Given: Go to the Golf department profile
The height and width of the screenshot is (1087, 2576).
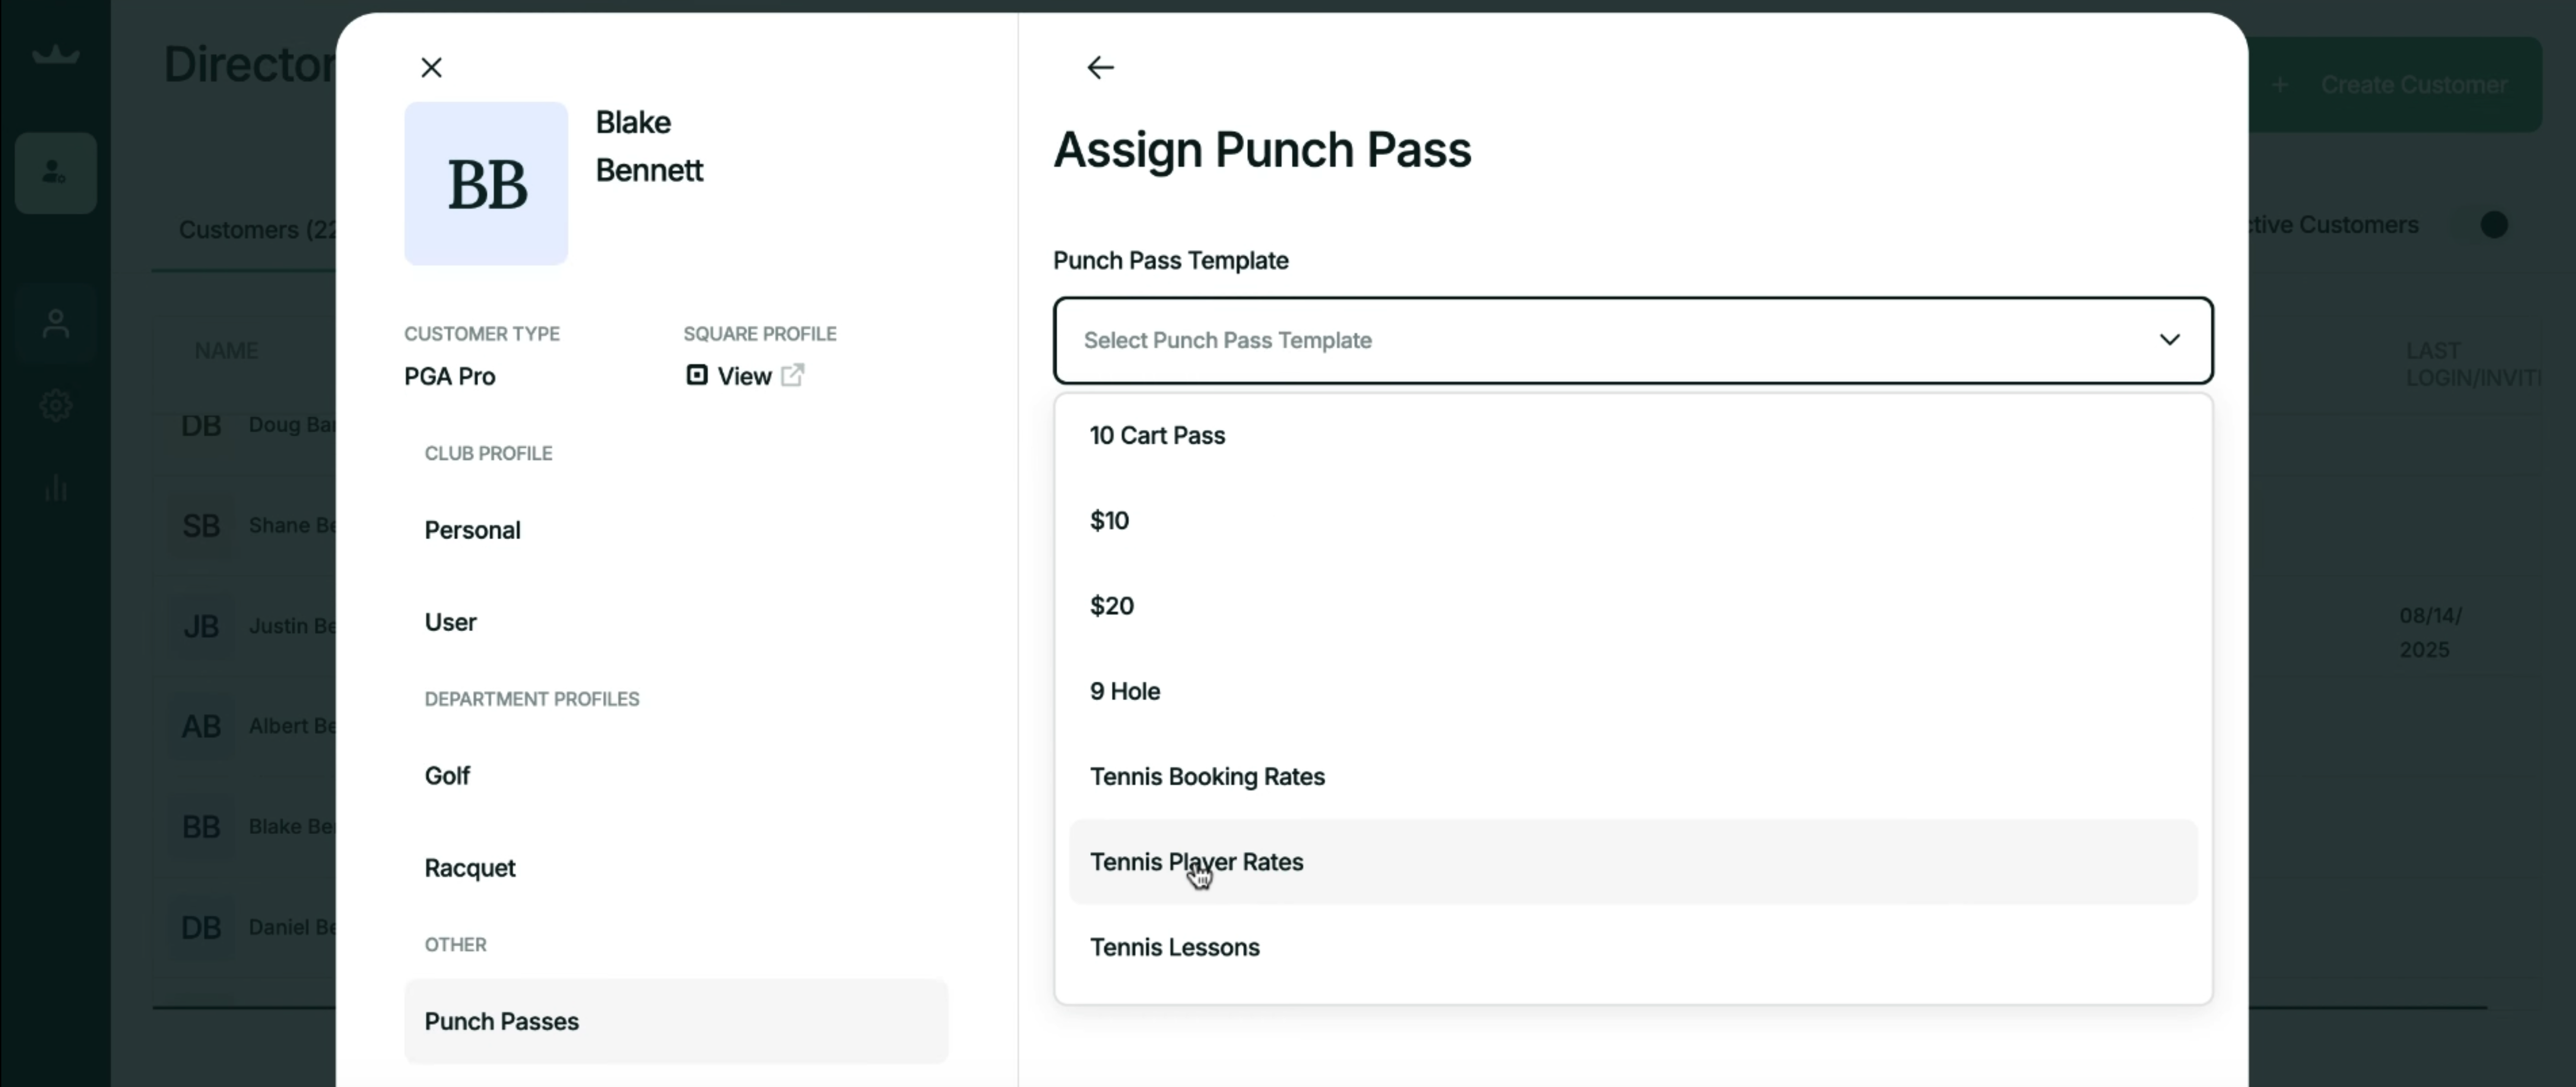Looking at the screenshot, I should tap(447, 776).
